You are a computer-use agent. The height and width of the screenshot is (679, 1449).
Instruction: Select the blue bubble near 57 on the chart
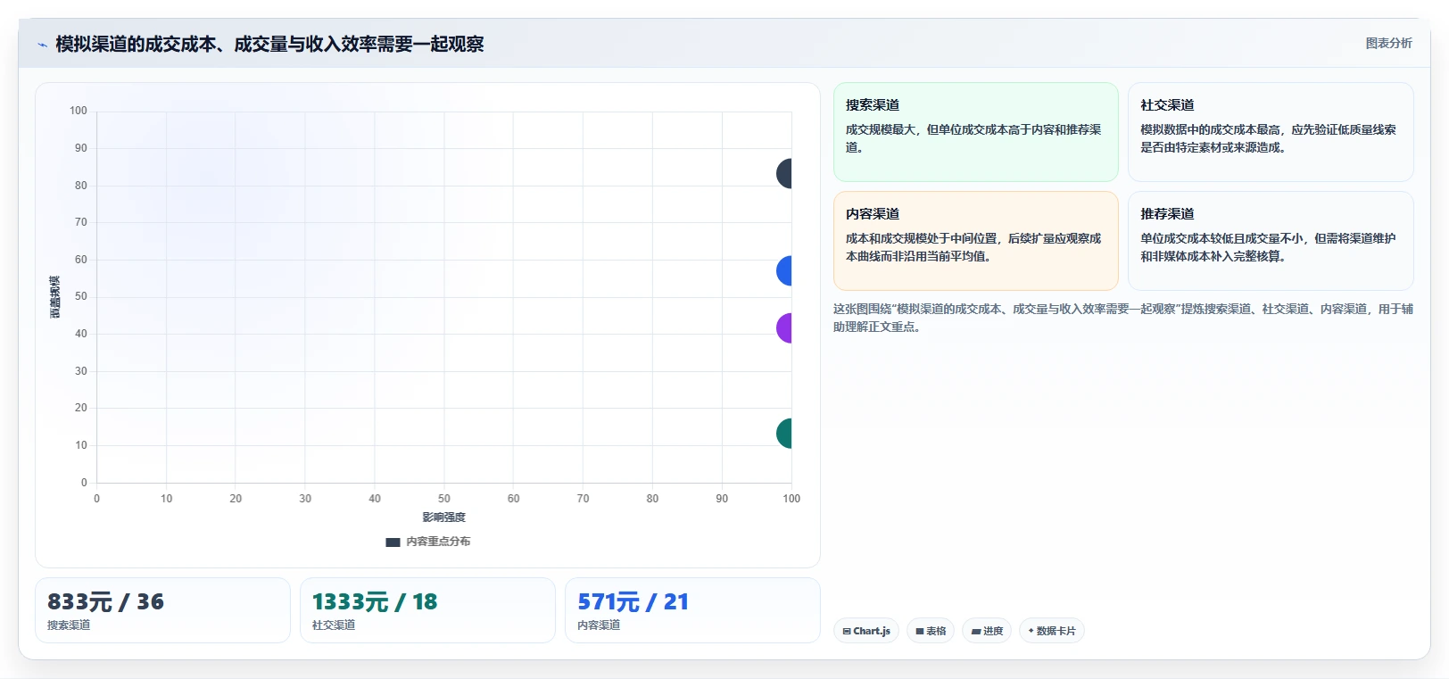(784, 270)
